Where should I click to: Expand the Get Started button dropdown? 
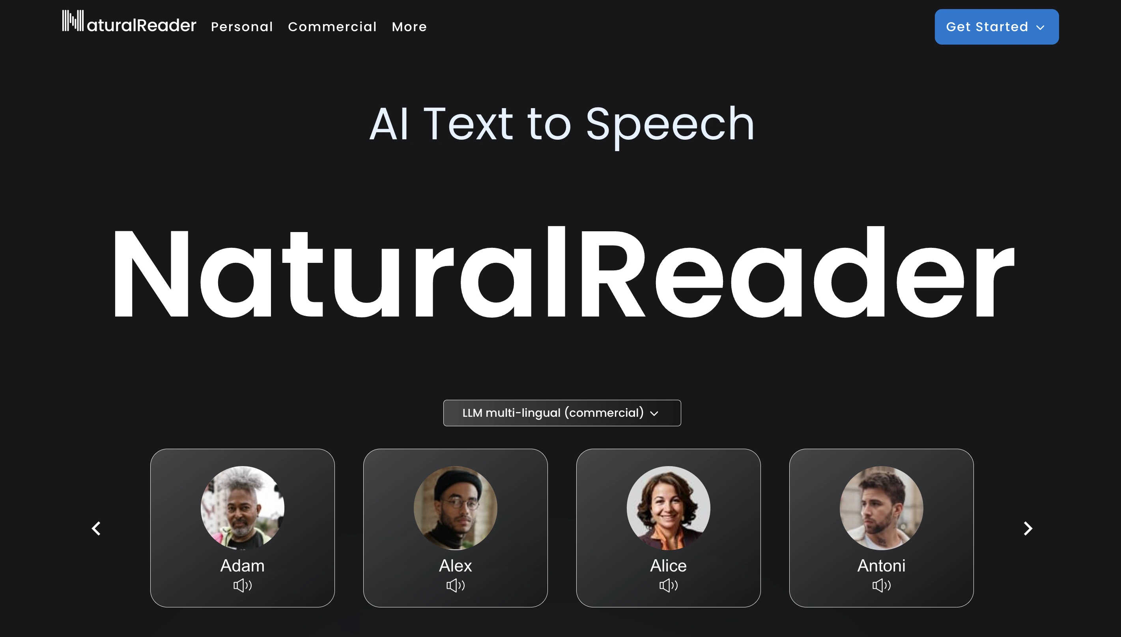click(x=1040, y=27)
